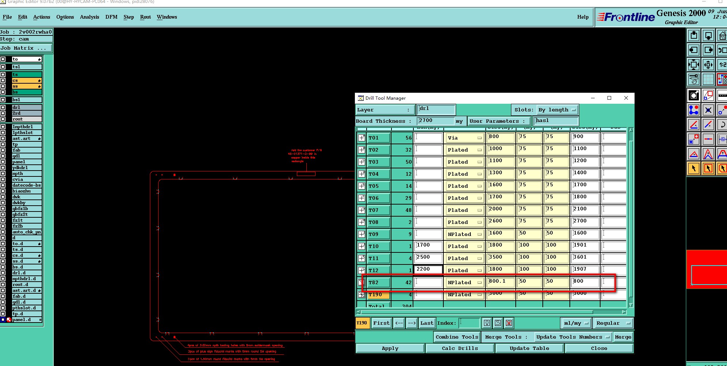This screenshot has height=366, width=727.
Task: Click the small red triangle icon
Action: [x=693, y=154]
